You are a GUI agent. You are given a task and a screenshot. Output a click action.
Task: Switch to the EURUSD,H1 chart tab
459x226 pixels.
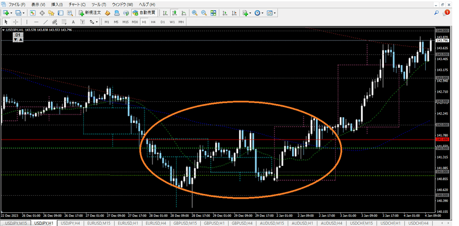coord(128,223)
